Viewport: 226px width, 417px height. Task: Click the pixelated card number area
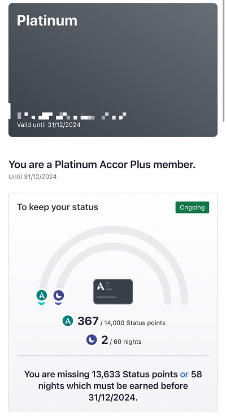72,116
